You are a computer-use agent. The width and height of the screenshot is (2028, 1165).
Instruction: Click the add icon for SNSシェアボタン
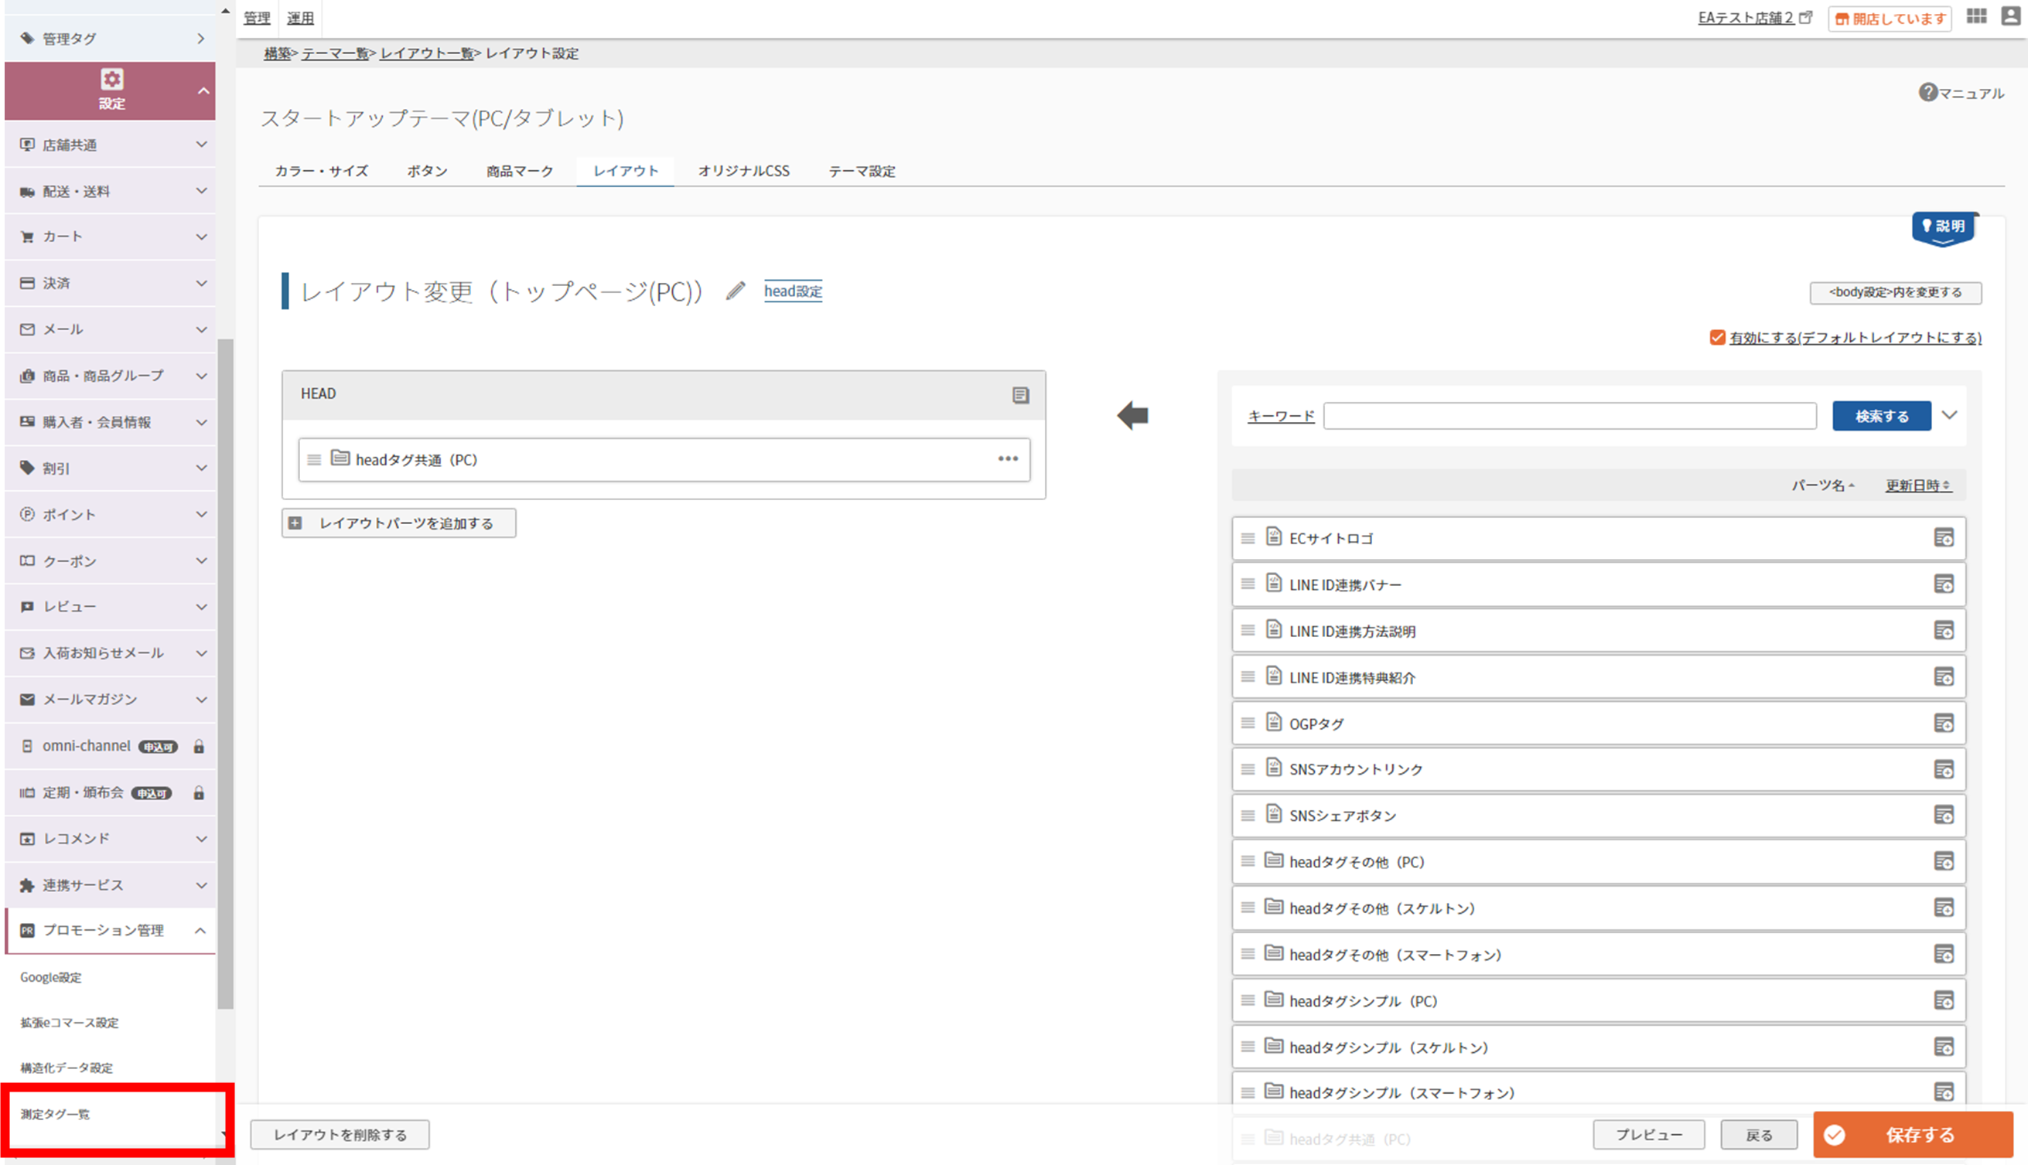click(x=1943, y=816)
